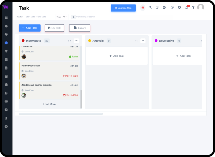Viewport: 215px width, 157px height.
Task: Open the heart icon in sidebar
Action: pos(6,35)
